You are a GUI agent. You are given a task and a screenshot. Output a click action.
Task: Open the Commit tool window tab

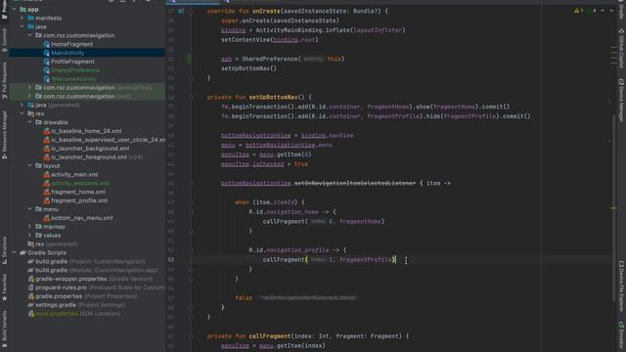[x=4, y=41]
